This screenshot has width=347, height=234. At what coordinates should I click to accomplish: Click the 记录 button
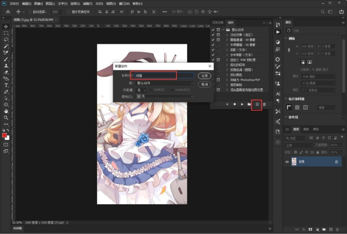205,76
